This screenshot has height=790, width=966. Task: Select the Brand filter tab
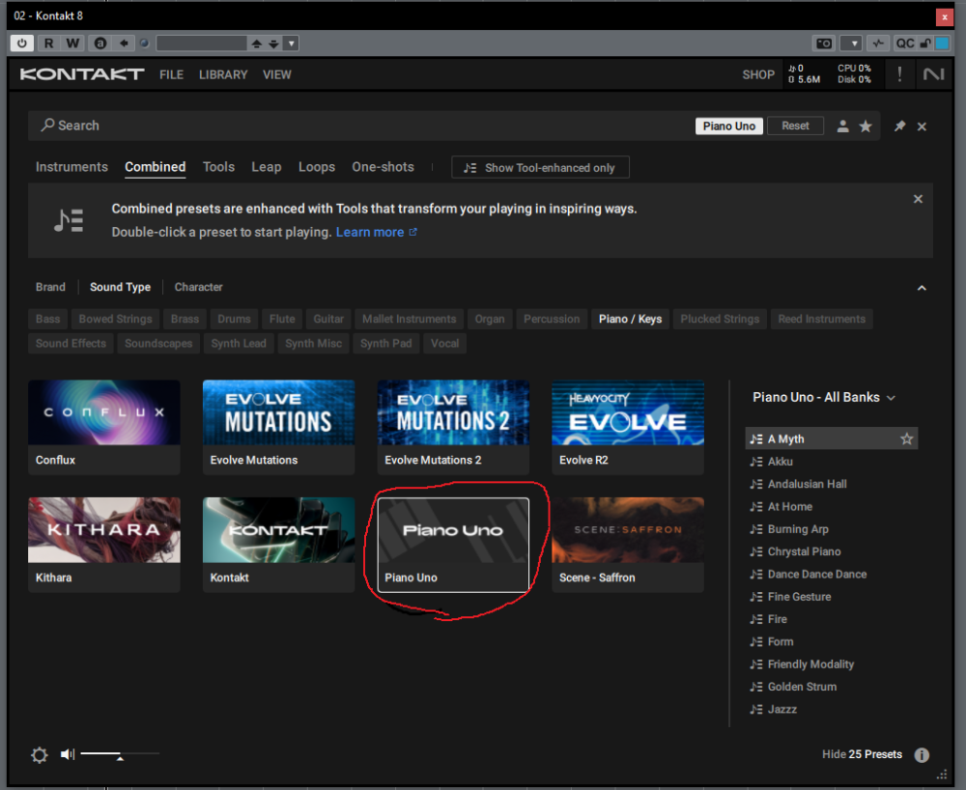click(50, 287)
